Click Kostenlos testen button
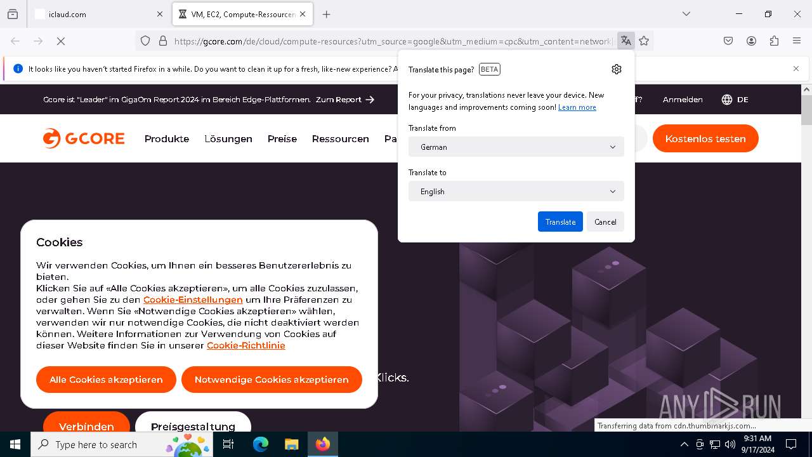 705,138
